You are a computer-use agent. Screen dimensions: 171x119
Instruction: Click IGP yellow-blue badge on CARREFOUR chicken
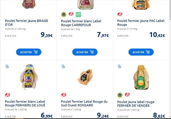(x=64, y=15)
